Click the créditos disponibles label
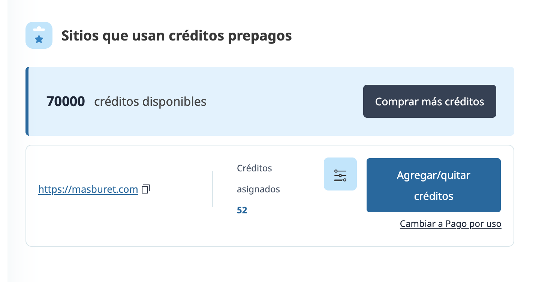The height and width of the screenshot is (282, 551). tap(150, 102)
